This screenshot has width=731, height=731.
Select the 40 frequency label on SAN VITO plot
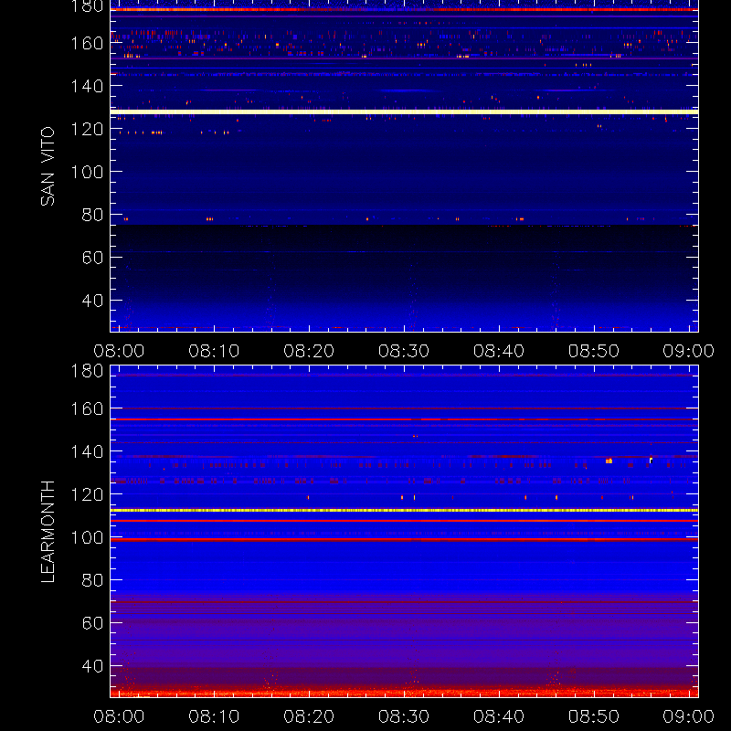(x=92, y=301)
